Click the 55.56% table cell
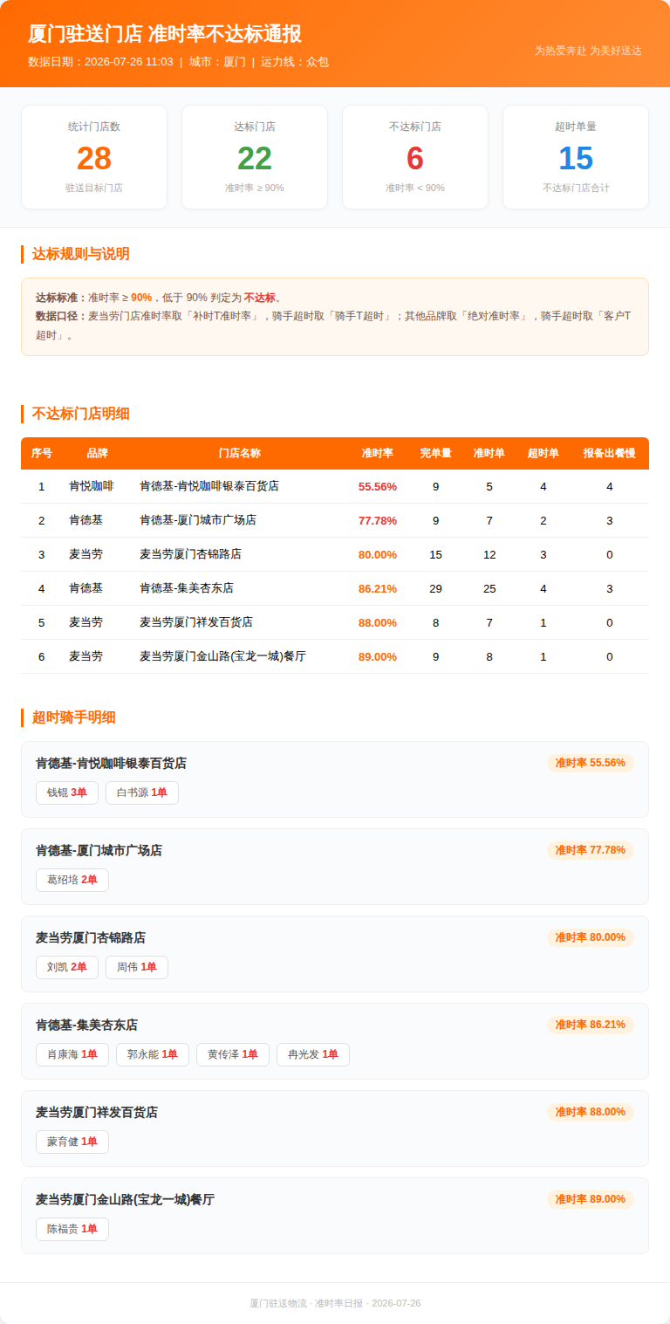Viewport: 670px width, 1324px height. click(378, 486)
